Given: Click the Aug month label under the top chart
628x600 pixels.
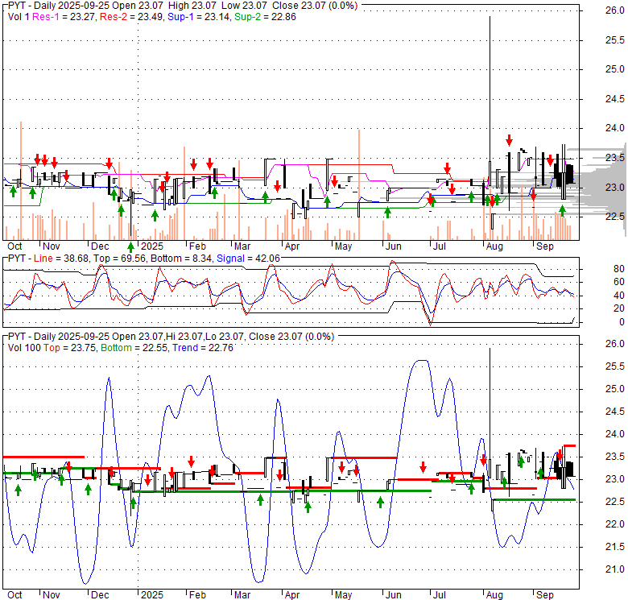Looking at the screenshot, I should point(494,246).
